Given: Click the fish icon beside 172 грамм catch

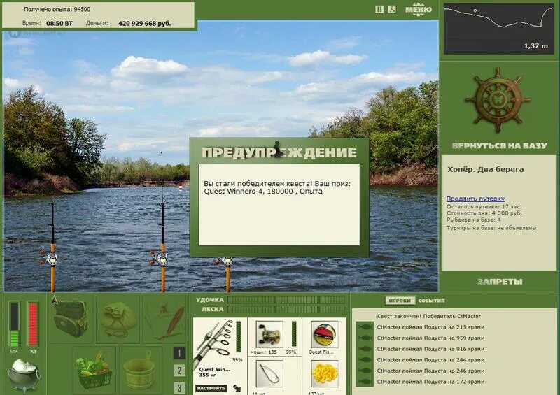Looking at the screenshot, I should click(x=365, y=382).
